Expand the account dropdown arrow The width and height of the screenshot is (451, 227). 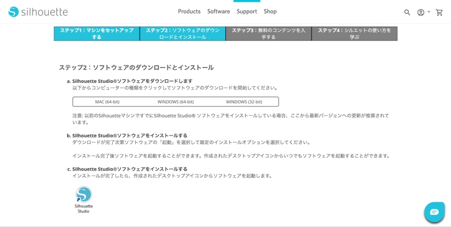click(429, 12)
